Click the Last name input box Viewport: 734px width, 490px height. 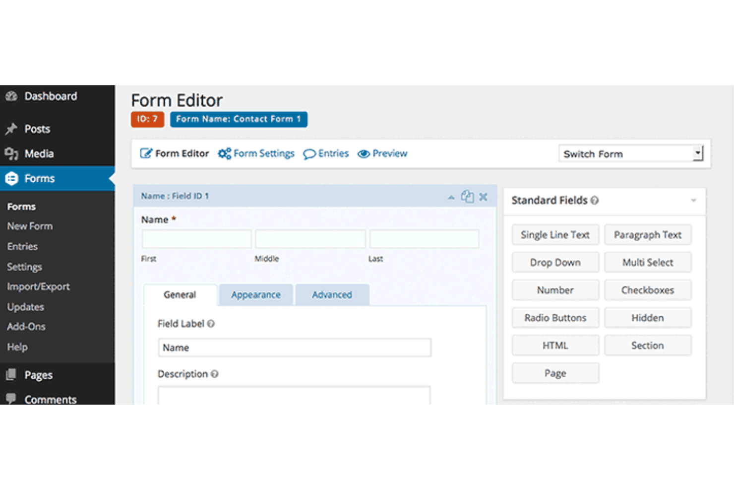(425, 239)
